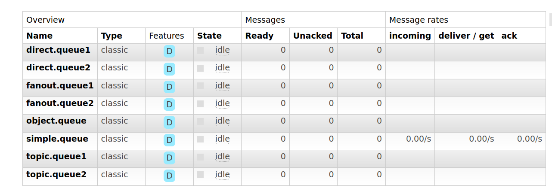
Task: Click the D feature badge of fanout.queue1
Action: point(169,87)
